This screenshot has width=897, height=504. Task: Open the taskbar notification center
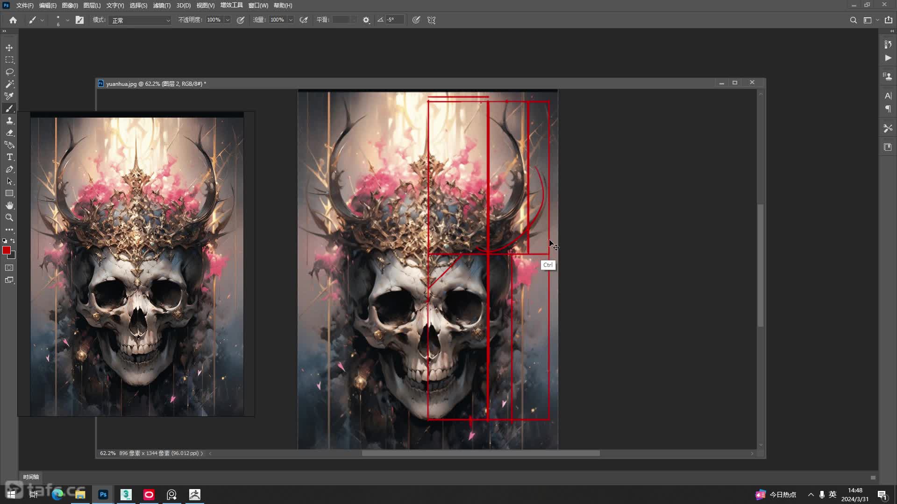click(x=882, y=495)
